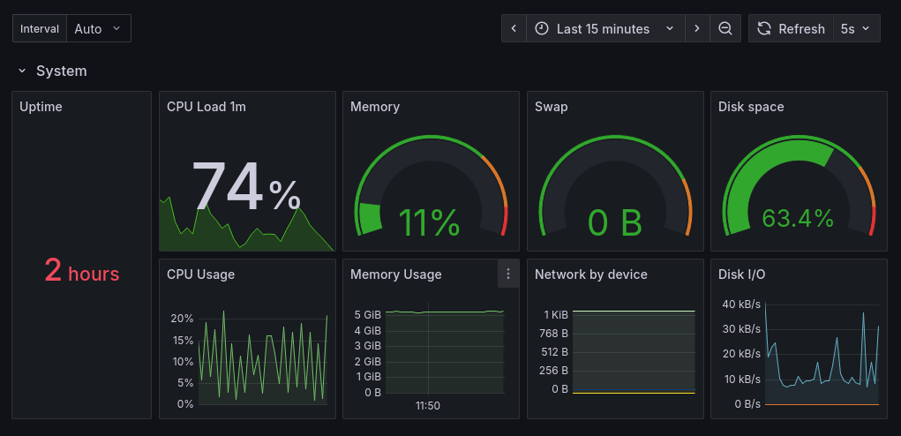Click the Uptime 2 hours value
Image resolution: width=901 pixels, height=436 pixels.
point(82,272)
